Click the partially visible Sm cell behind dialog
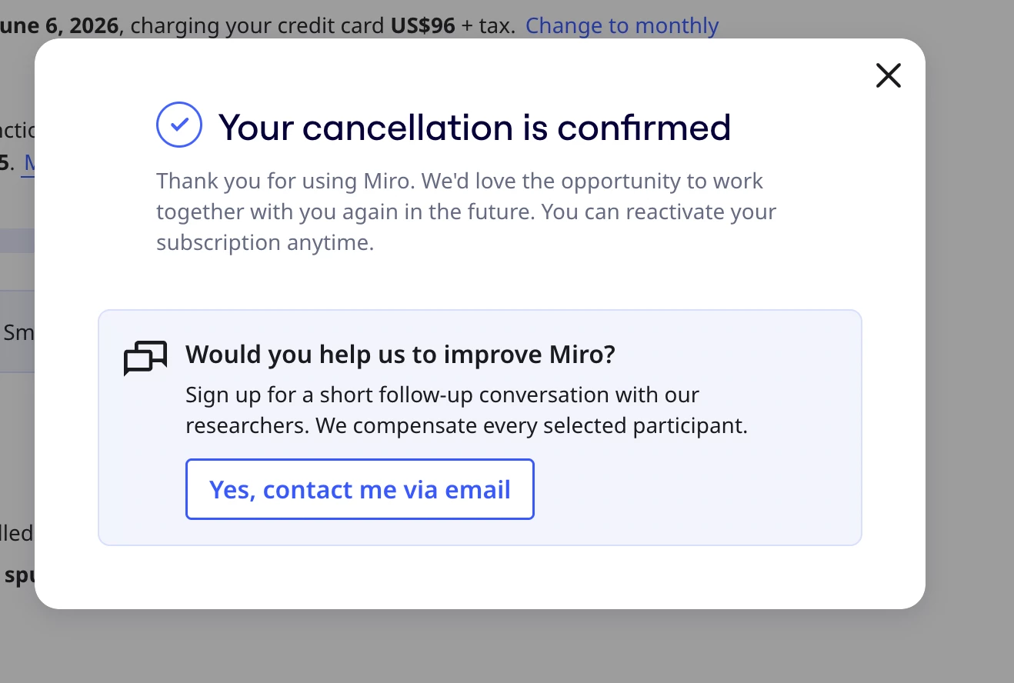 [17, 332]
